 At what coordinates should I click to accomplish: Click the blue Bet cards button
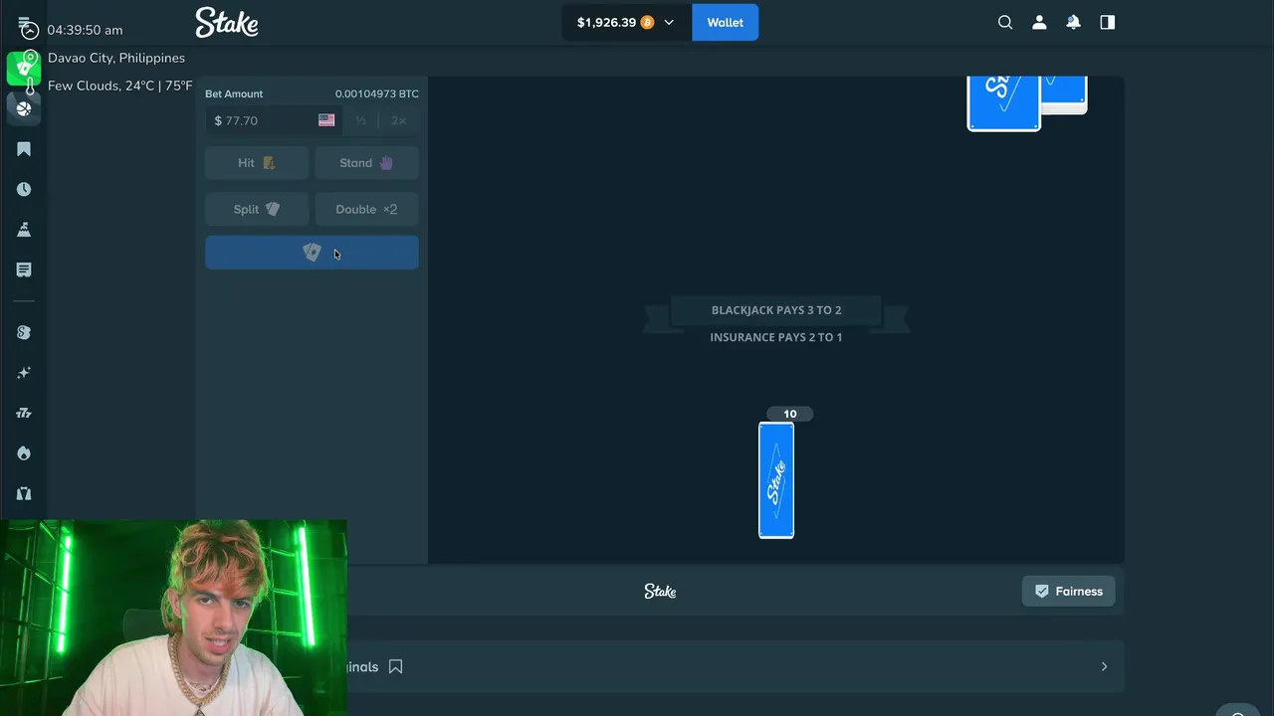pos(312,253)
